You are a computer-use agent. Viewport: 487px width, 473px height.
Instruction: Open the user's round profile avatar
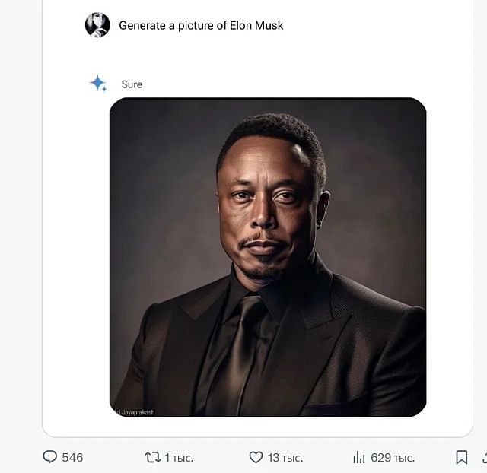click(x=97, y=25)
